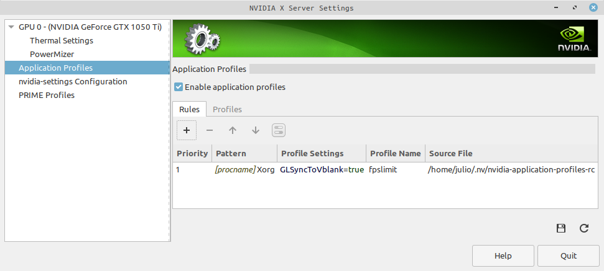Viewport: 604px width, 271px height.
Task: Click the NVIDIA logo in banner
Action: coord(574,39)
